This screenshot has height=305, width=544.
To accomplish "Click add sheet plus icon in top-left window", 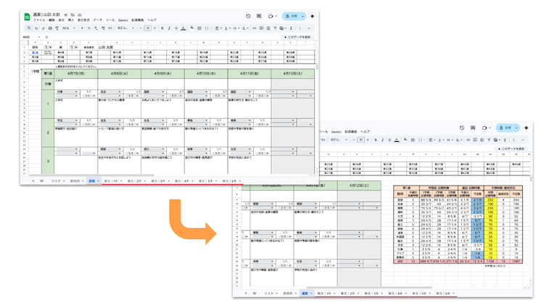I will click(x=33, y=181).
